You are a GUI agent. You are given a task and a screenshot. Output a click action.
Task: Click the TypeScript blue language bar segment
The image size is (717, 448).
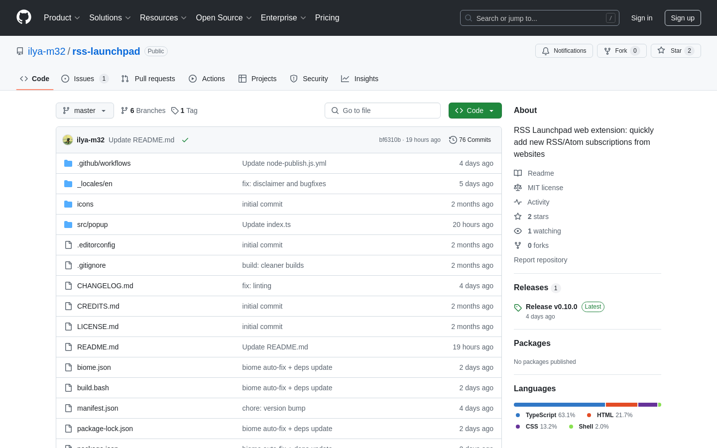pyautogui.click(x=559, y=405)
